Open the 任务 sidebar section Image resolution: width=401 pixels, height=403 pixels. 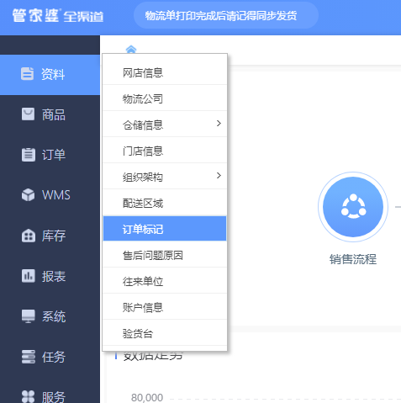point(50,357)
